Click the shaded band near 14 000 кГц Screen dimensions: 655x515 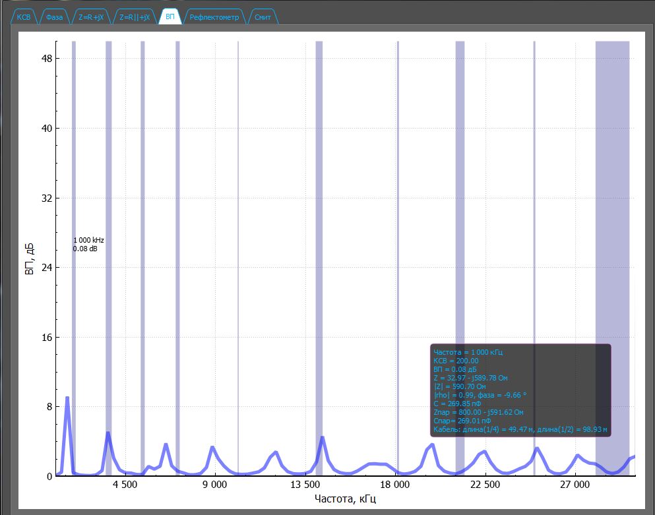[319, 198]
